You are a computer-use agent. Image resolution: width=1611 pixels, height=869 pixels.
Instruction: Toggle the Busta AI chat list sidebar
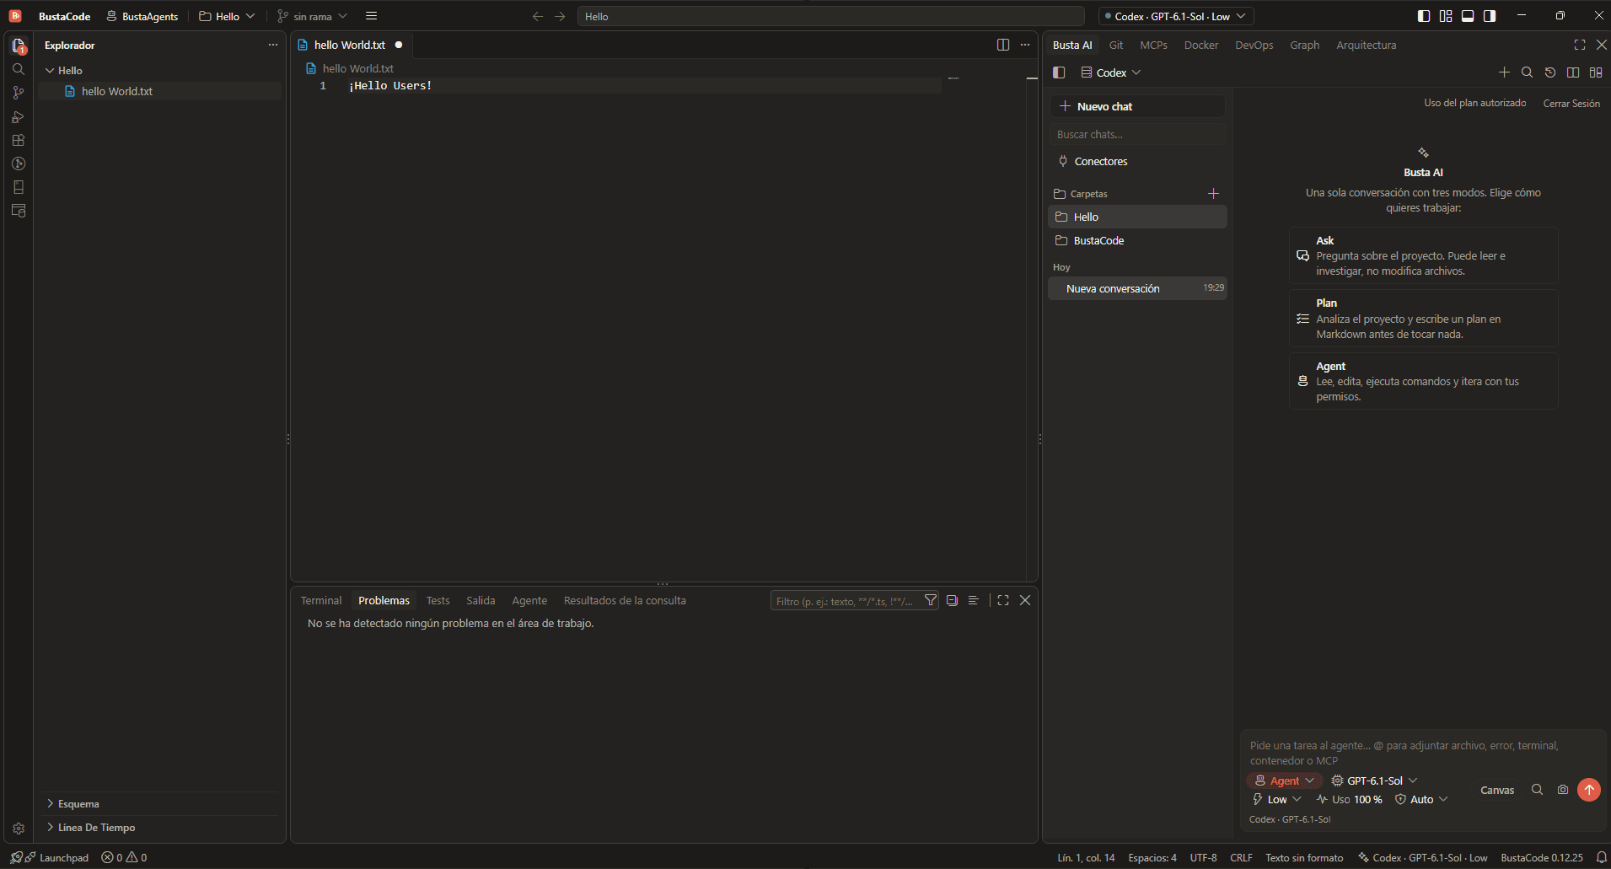(x=1059, y=72)
